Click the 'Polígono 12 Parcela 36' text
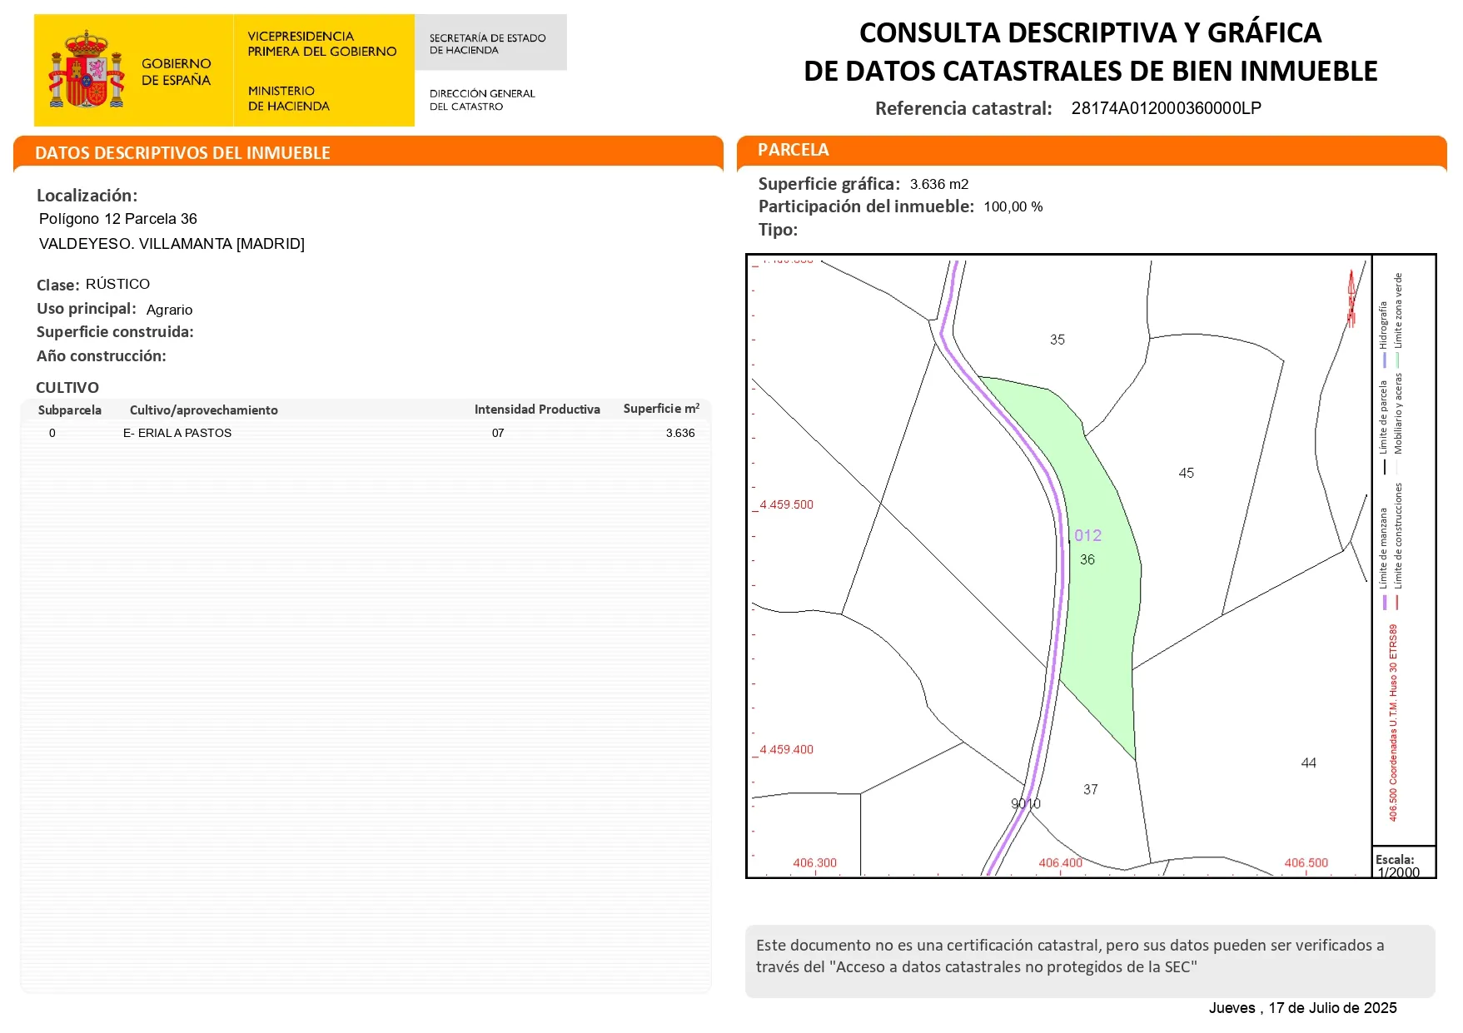 (118, 219)
